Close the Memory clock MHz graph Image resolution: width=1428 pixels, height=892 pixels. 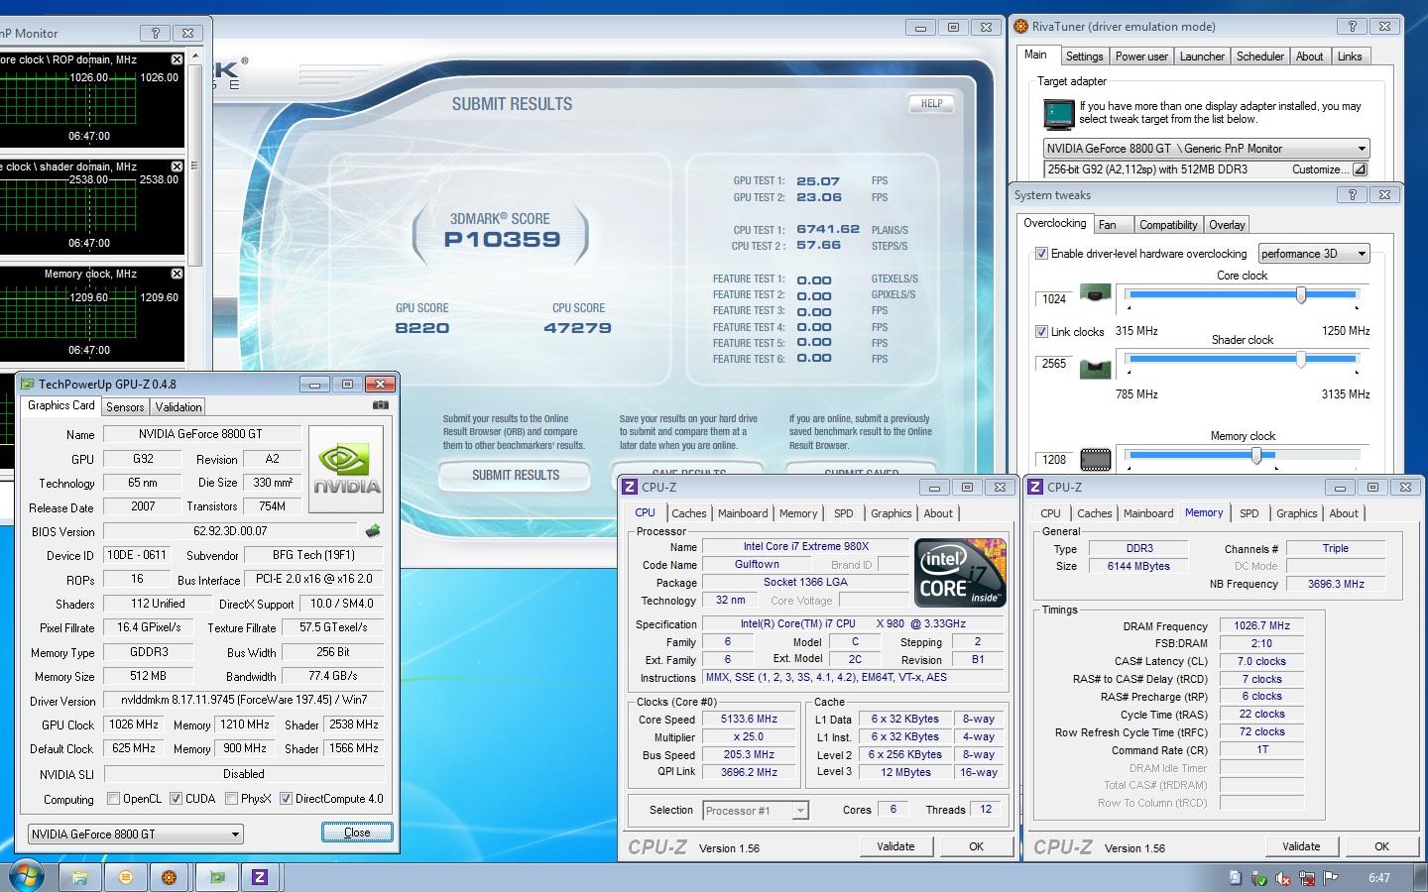[x=177, y=274]
